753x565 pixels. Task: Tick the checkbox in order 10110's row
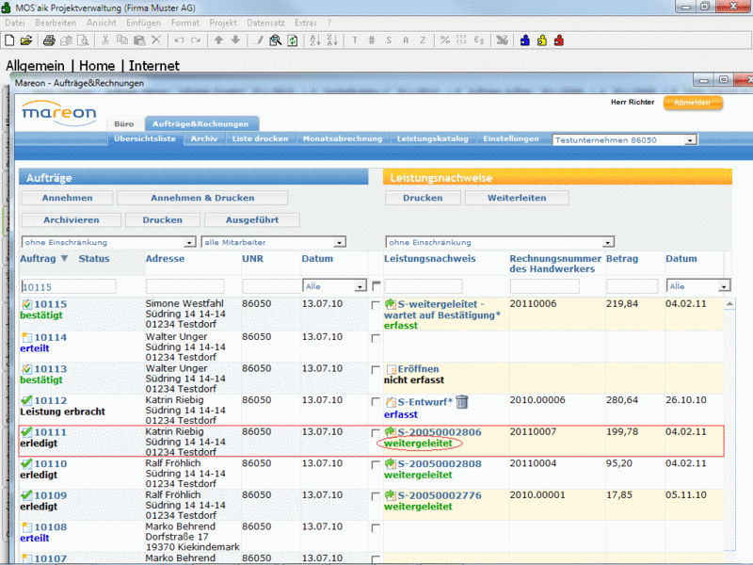tap(376, 465)
